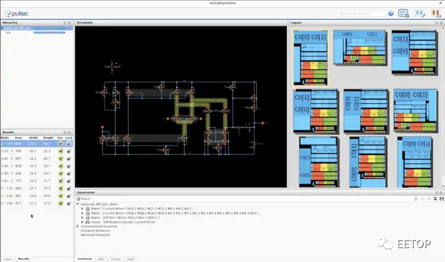
Task: Toggle lock on the 1 : 1.44 result row
Action: point(69,195)
